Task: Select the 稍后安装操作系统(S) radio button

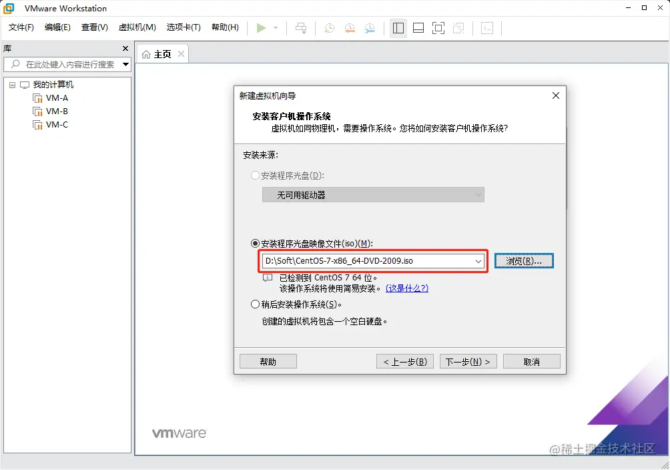Action: [255, 304]
